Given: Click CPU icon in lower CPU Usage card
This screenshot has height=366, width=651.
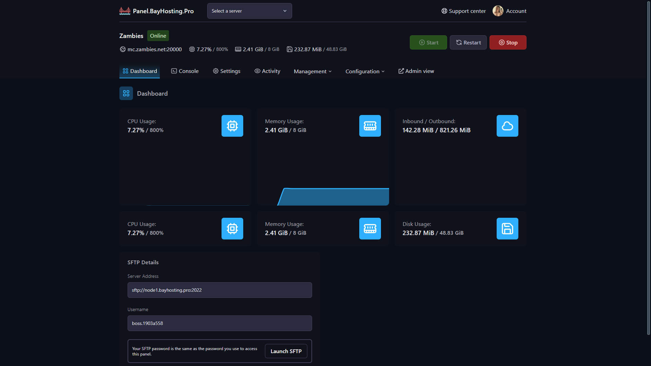Looking at the screenshot, I should pos(232,229).
